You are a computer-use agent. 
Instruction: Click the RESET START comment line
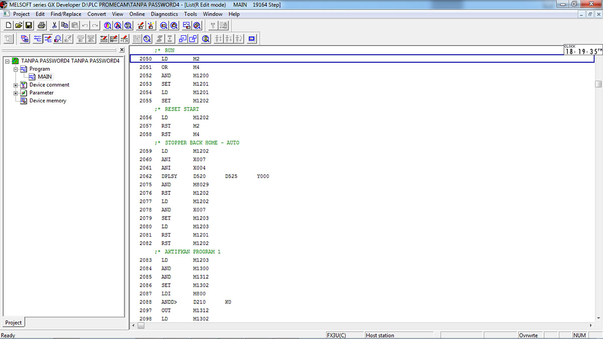[x=177, y=109]
